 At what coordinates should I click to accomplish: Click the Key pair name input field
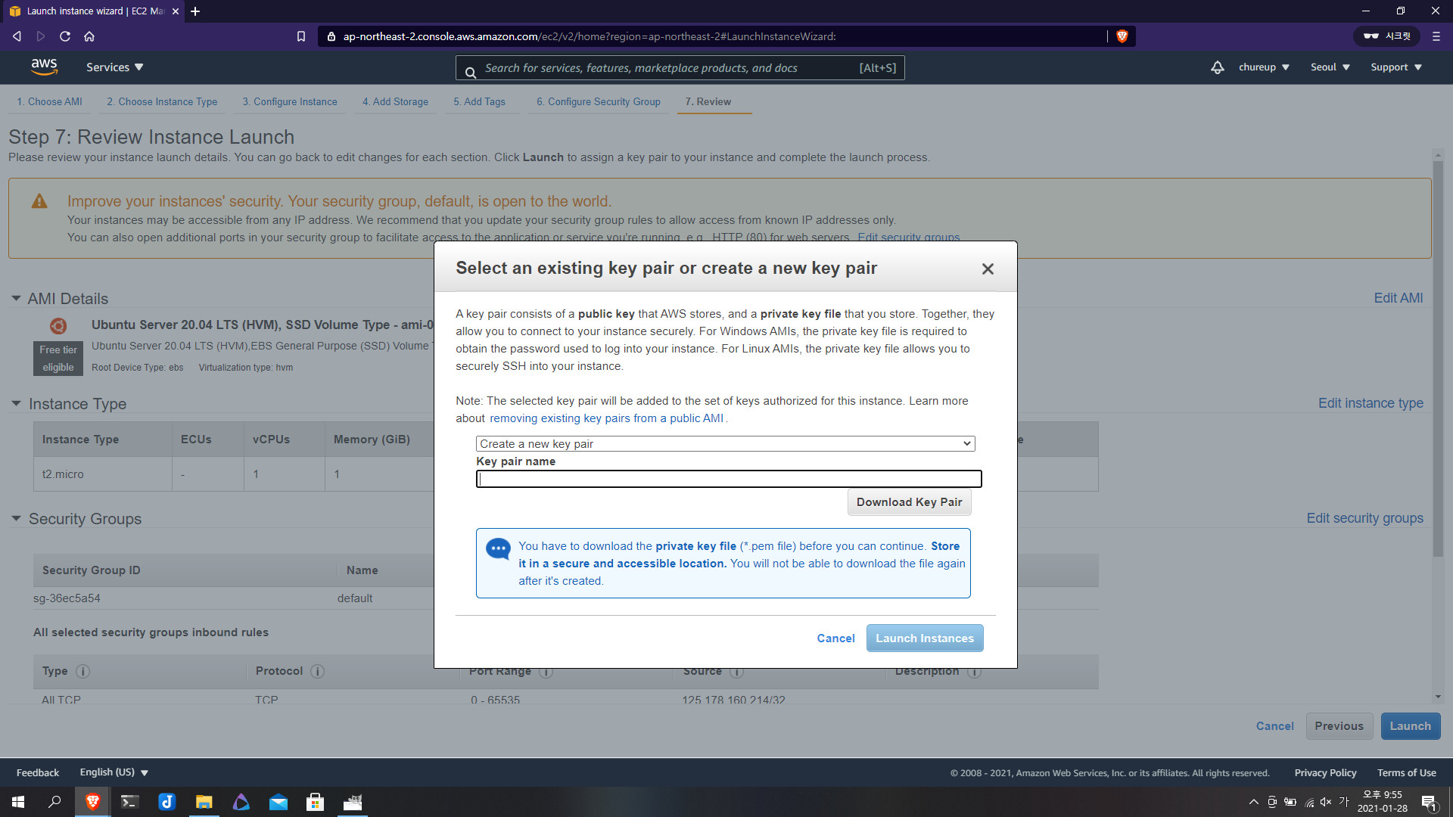coord(728,479)
